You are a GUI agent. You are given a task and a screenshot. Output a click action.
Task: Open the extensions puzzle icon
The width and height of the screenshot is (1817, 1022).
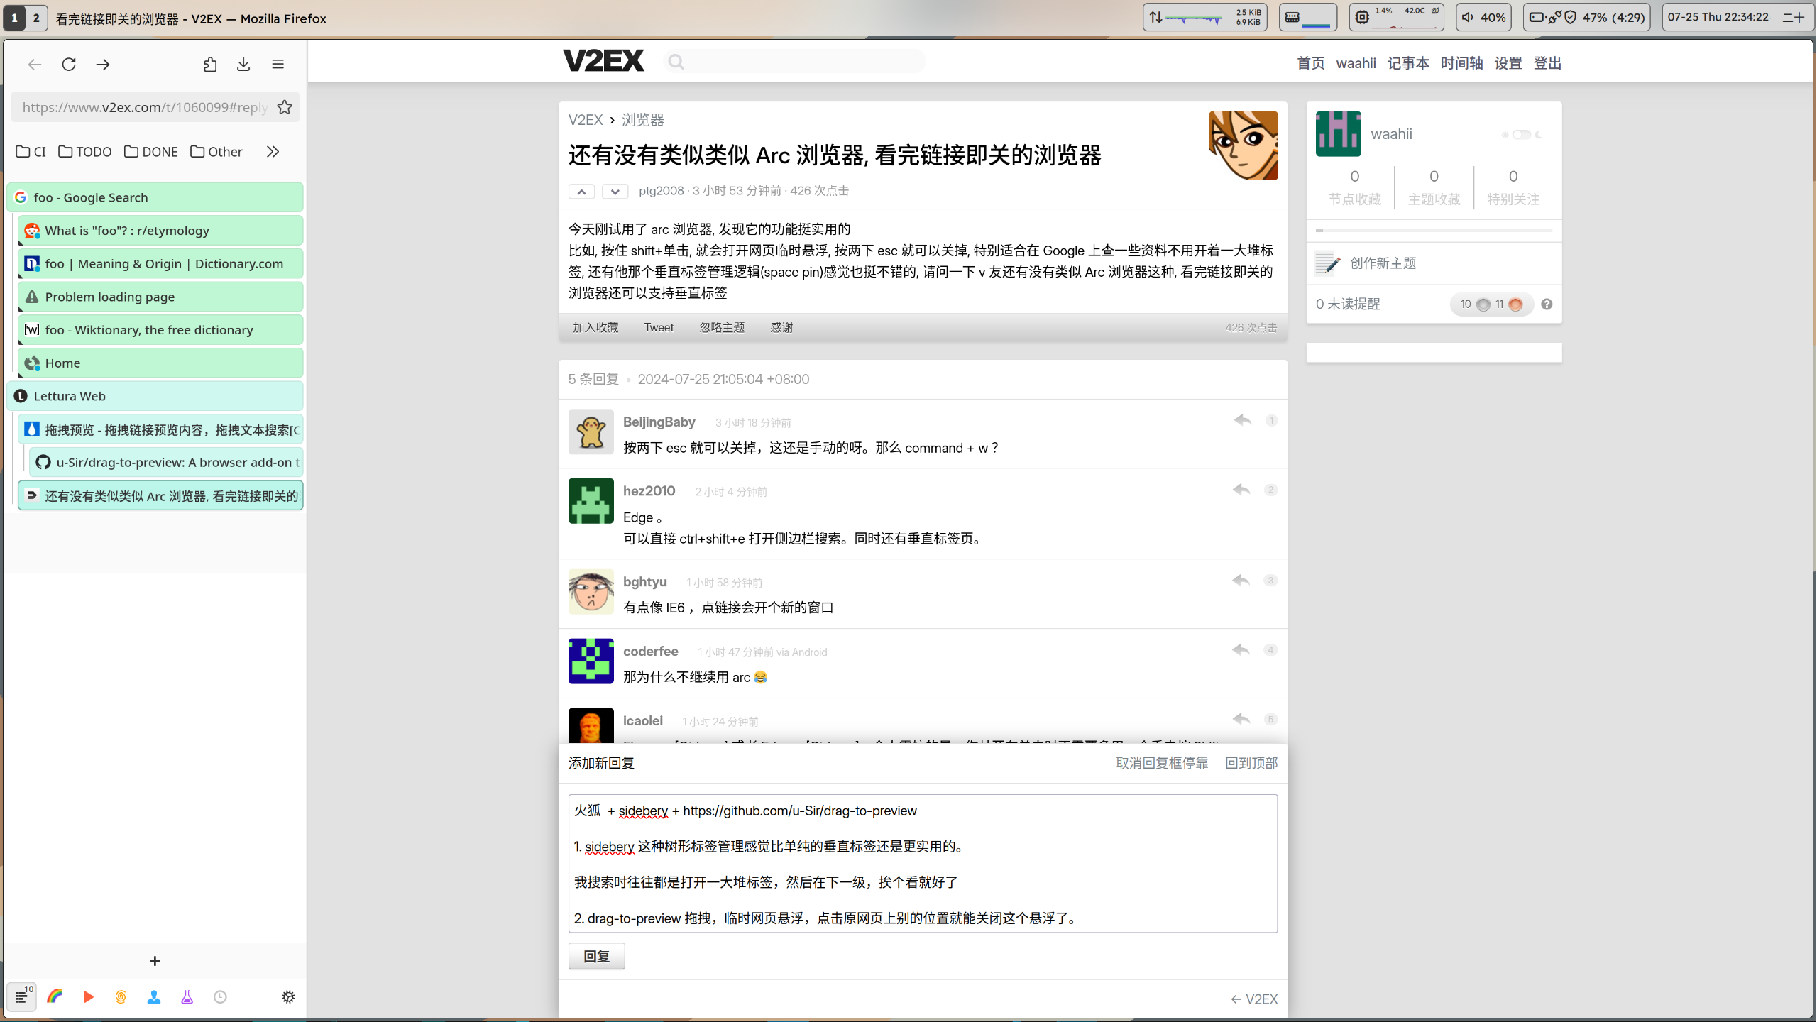(209, 65)
